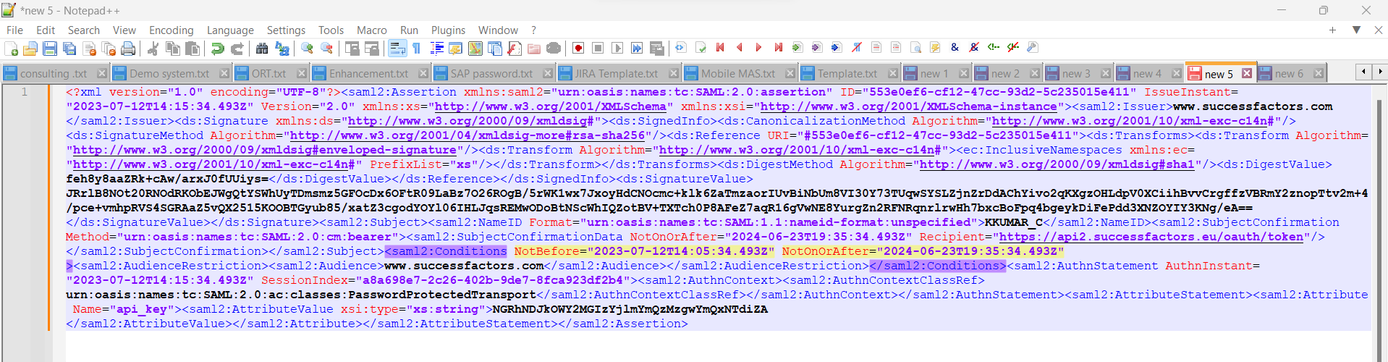Click the XMLSchema-instance URL link
Viewport: 1388px width, 362px height.
909,106
